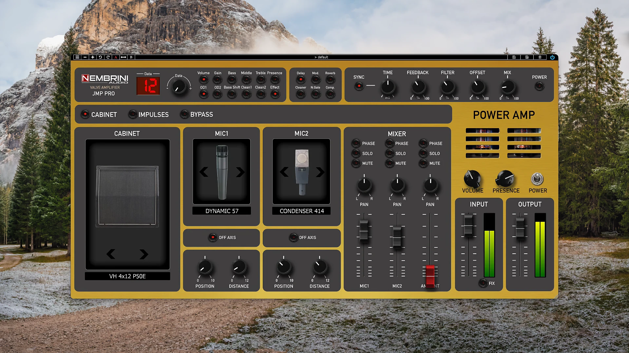
Task: Toggle MUTE for the MIC2 channel
Action: point(390,163)
